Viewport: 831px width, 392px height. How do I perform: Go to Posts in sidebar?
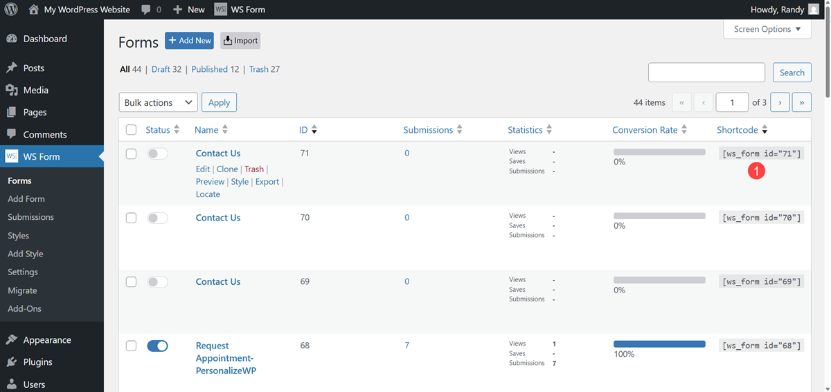pyautogui.click(x=33, y=68)
